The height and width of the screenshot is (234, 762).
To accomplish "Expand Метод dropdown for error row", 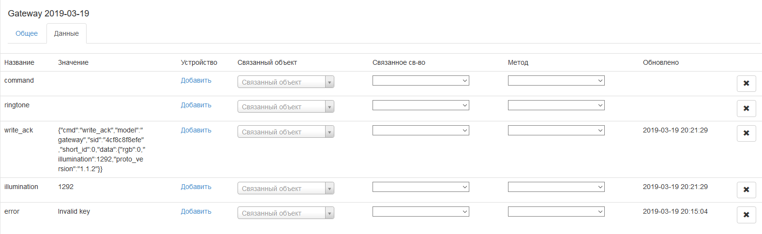I will (556, 212).
